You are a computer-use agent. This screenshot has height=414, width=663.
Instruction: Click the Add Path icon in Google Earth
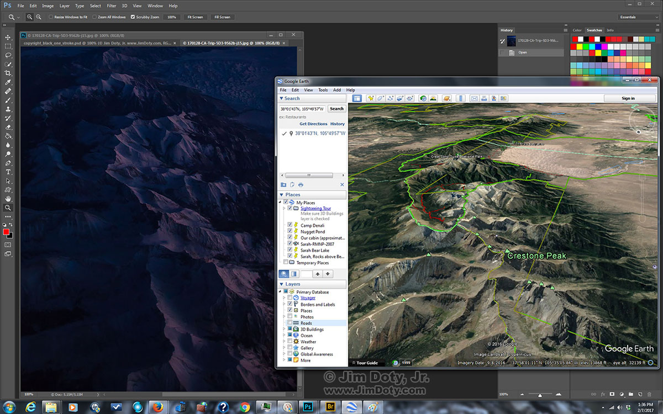click(x=391, y=98)
